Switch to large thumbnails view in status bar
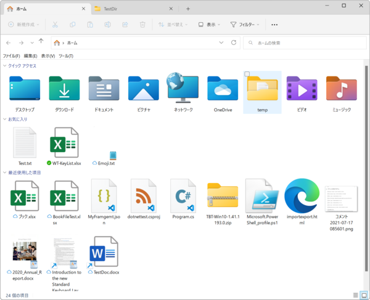The height and width of the screenshot is (300, 370). 363,295
